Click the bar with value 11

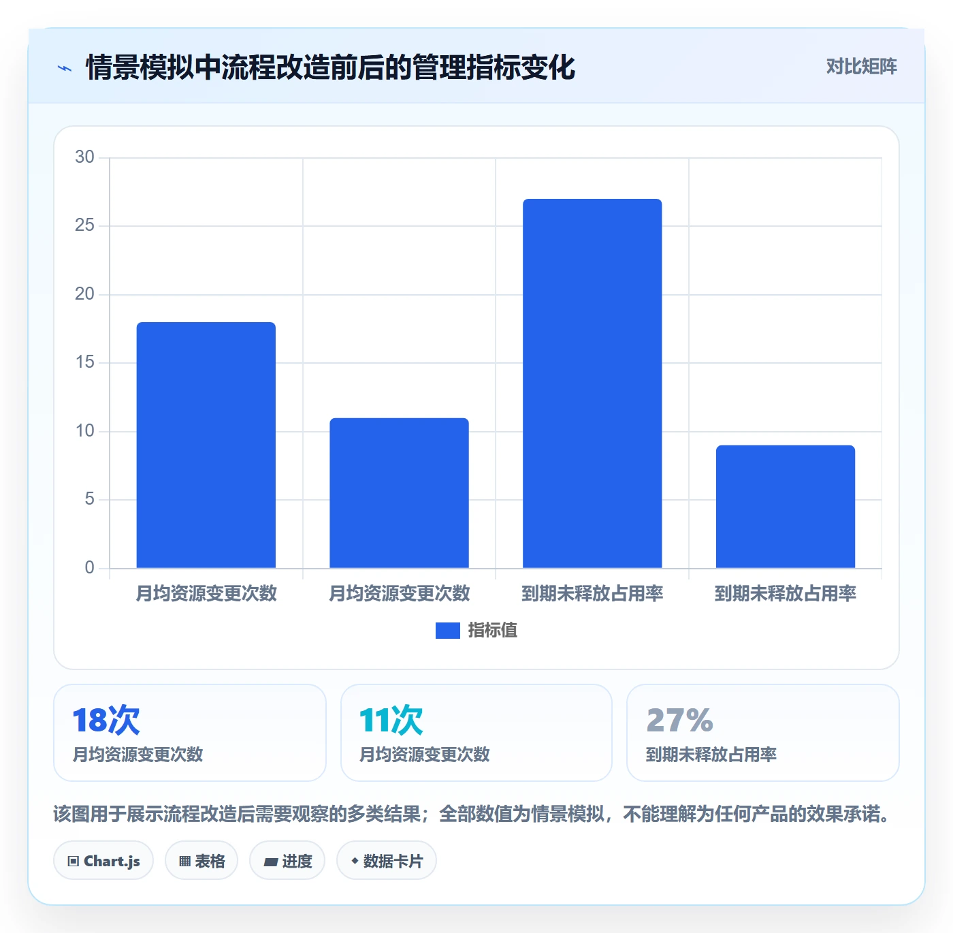click(x=400, y=493)
